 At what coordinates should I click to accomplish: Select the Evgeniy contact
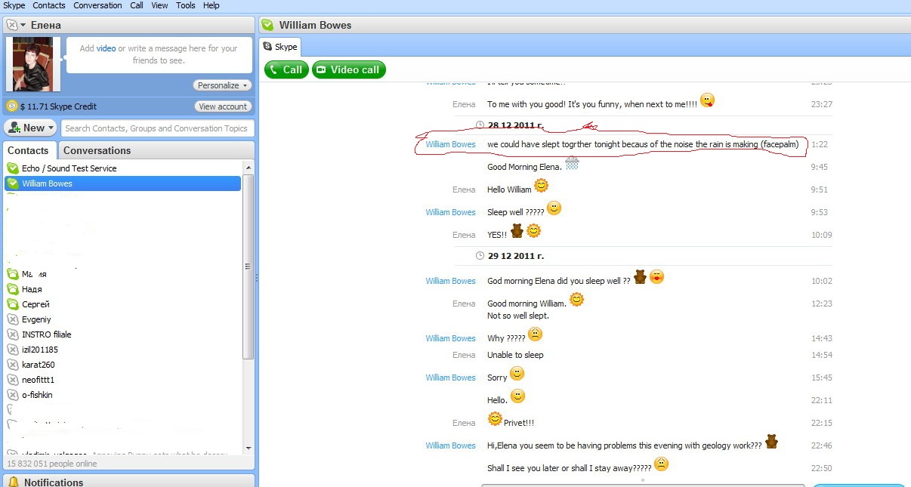point(123,319)
